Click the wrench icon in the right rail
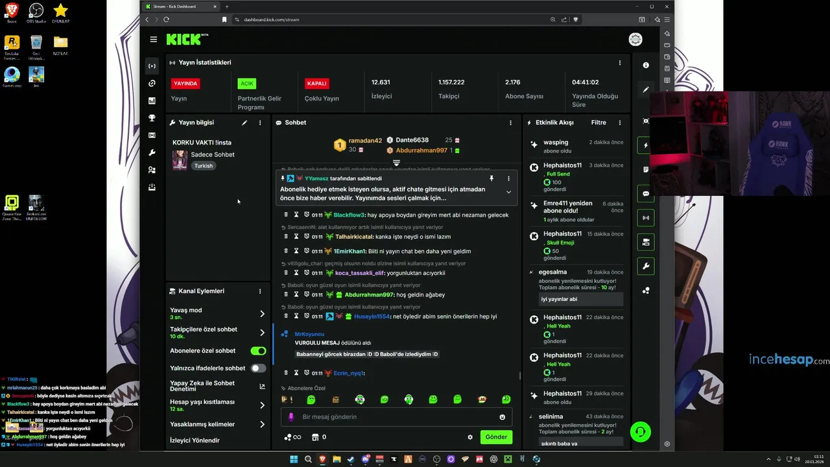This screenshot has height=467, width=830. pos(646,266)
